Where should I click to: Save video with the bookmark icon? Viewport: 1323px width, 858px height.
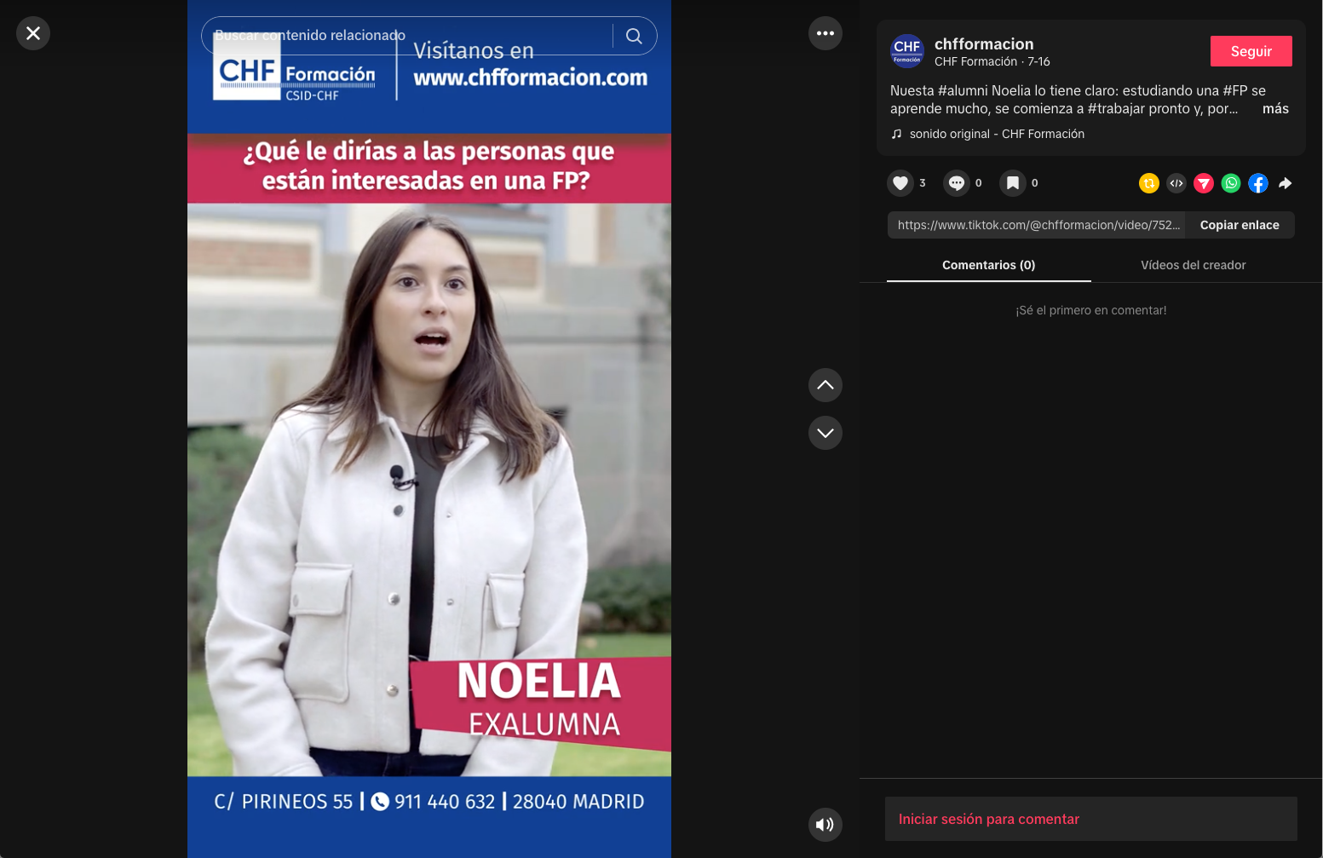point(1013,183)
